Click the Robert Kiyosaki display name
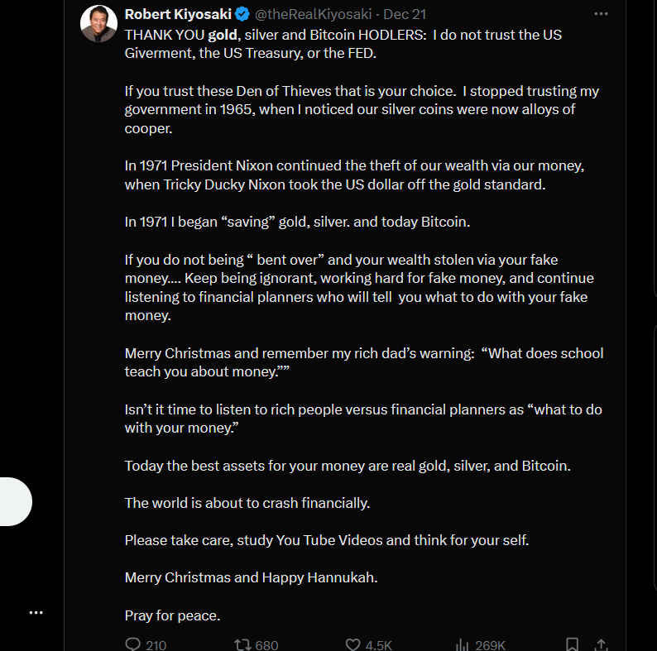Viewport: 657px width, 651px height. [178, 14]
